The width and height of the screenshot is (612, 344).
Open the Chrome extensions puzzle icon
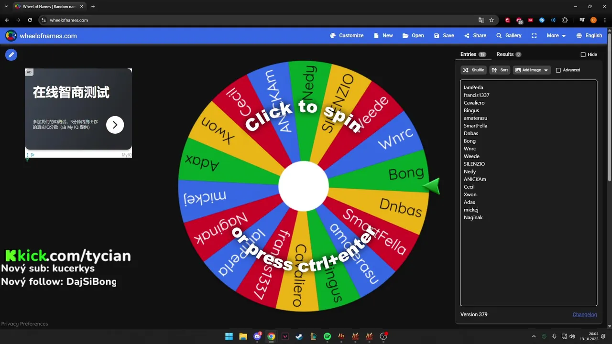point(565,20)
